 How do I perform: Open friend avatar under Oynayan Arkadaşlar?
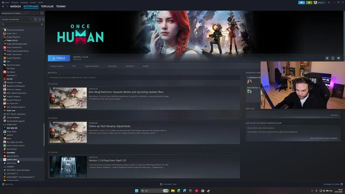click(x=250, y=81)
